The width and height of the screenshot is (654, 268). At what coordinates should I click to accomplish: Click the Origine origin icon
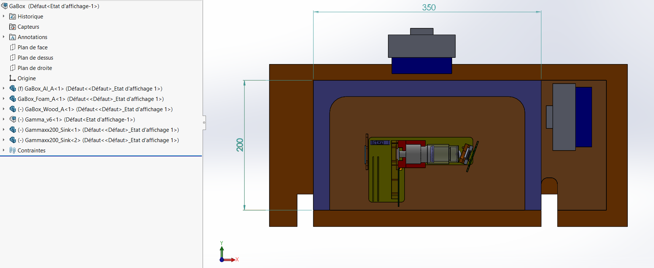13,78
